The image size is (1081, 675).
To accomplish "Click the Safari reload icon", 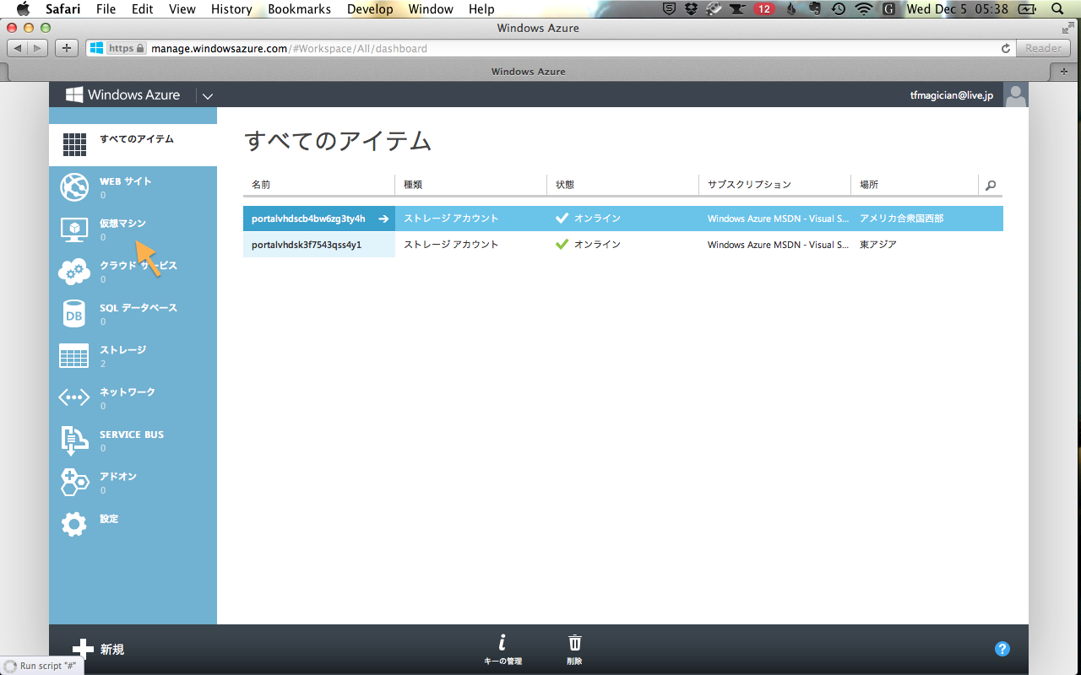I will 1006,48.
